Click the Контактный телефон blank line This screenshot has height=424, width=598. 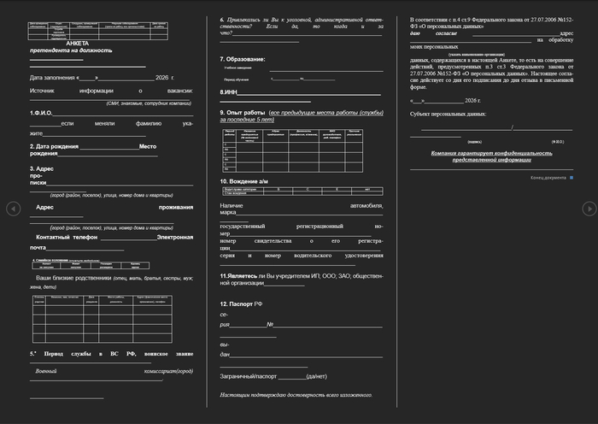(128, 238)
